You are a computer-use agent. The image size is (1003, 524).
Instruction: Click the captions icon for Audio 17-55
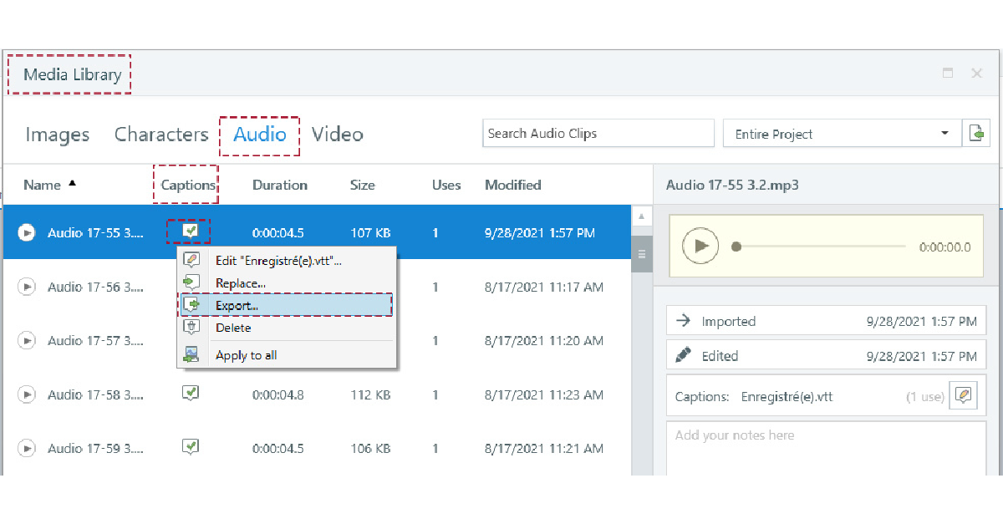191,231
